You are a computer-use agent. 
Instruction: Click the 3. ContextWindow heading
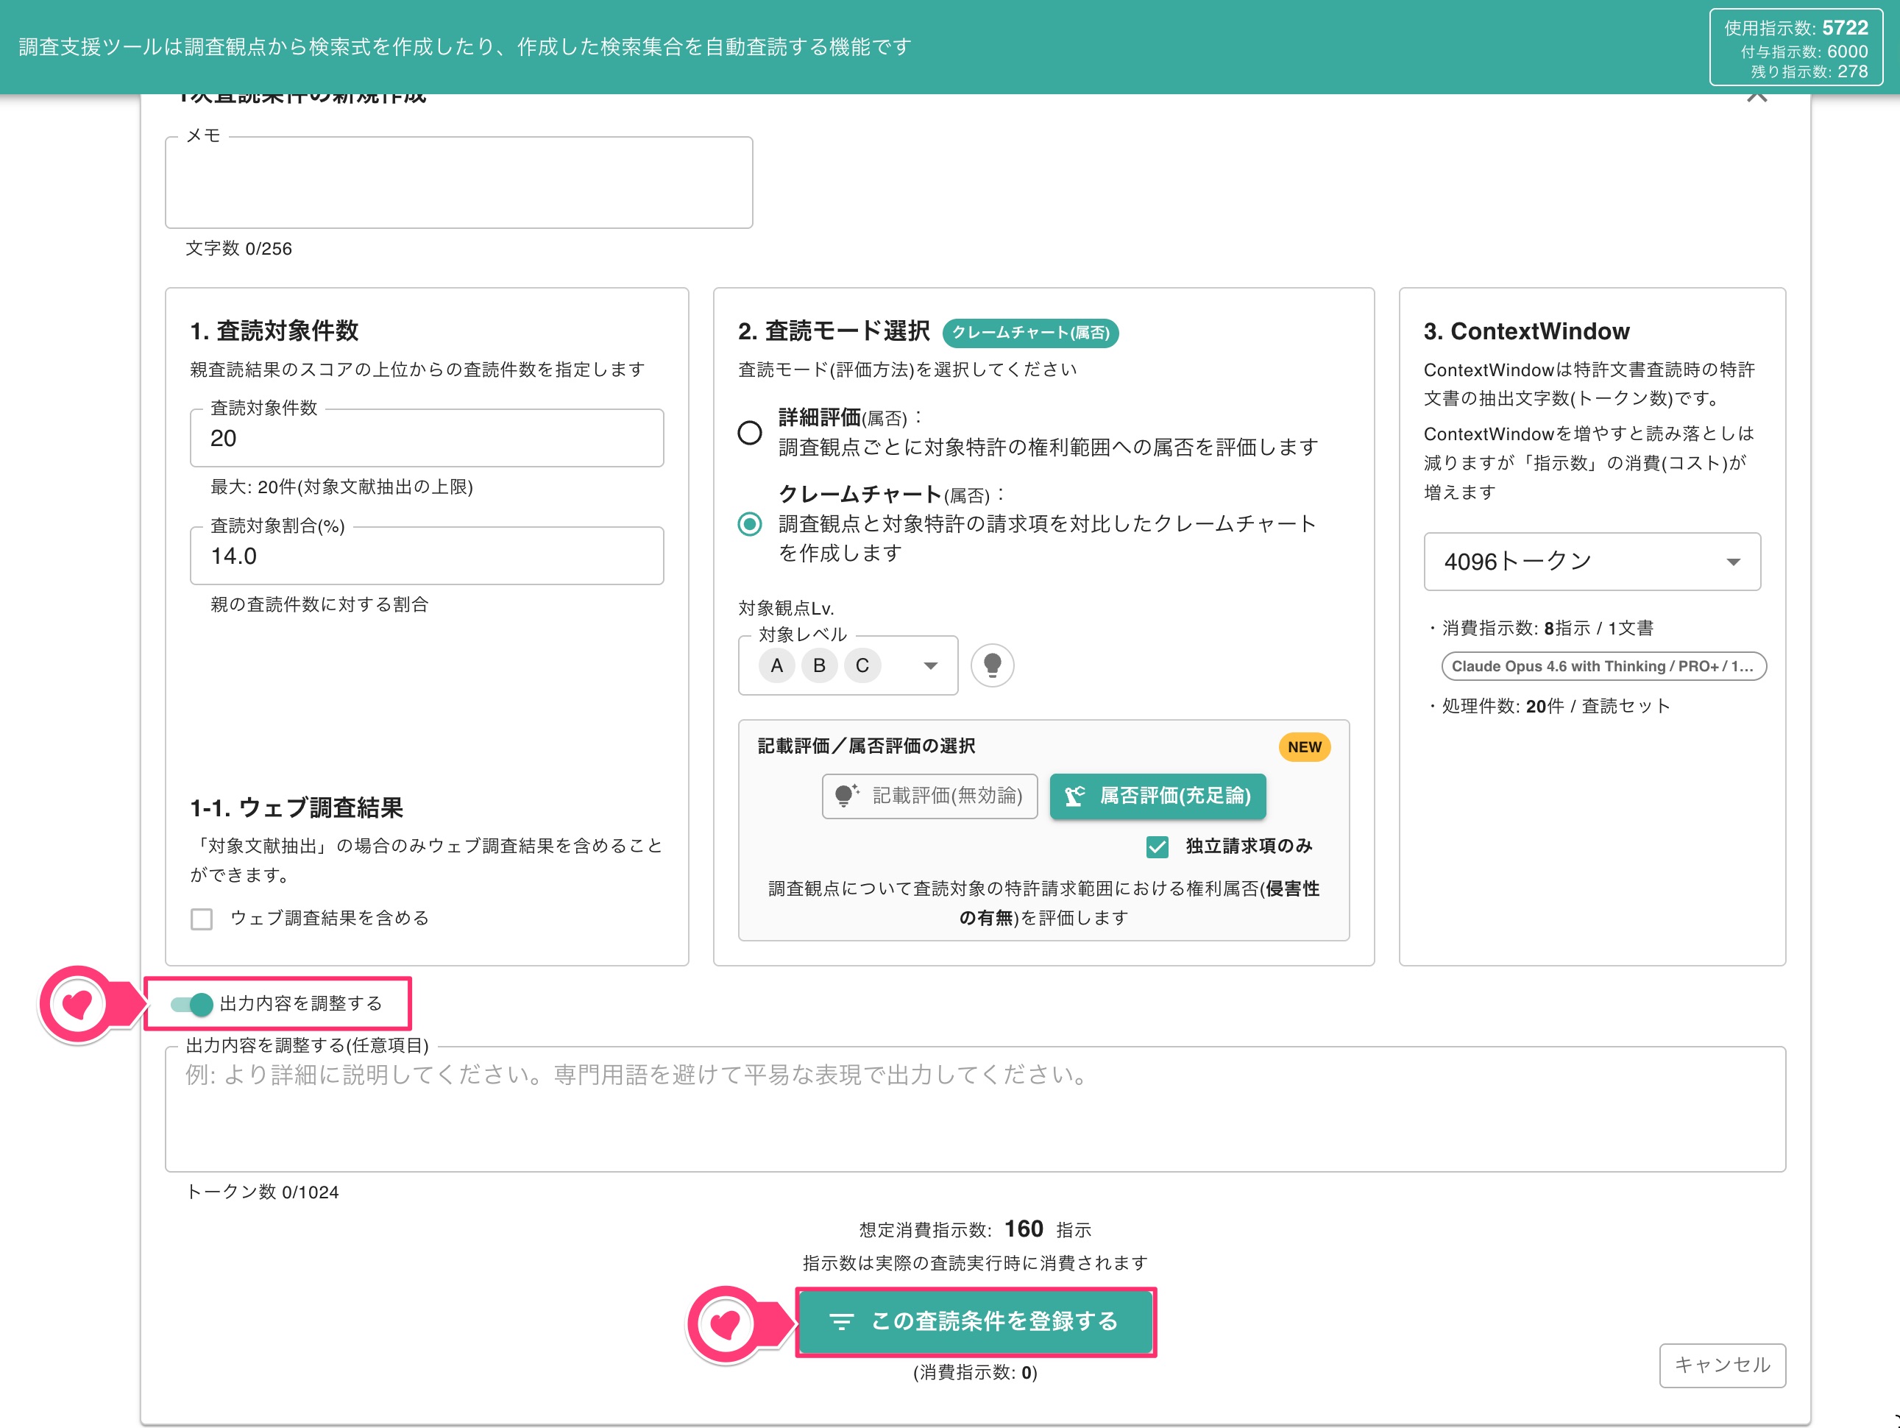[x=1526, y=331]
